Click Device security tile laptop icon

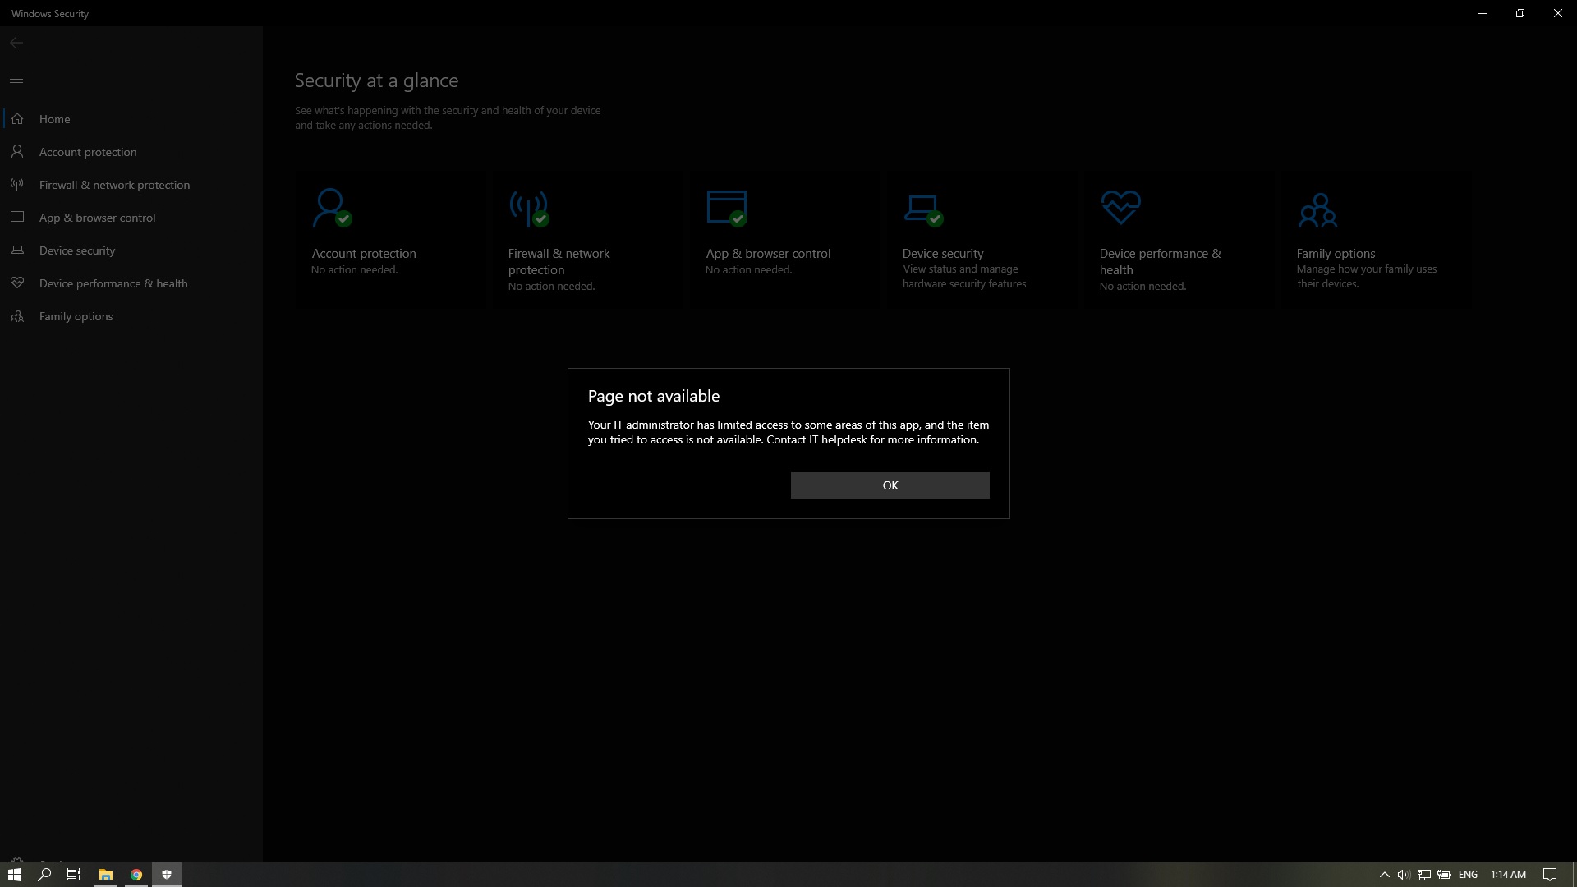[x=923, y=210]
